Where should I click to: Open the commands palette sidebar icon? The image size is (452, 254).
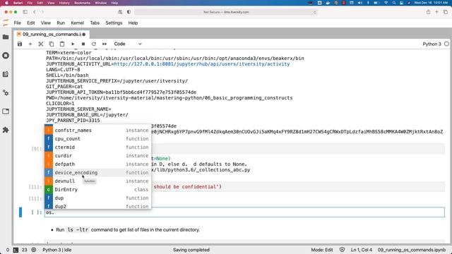[6, 74]
